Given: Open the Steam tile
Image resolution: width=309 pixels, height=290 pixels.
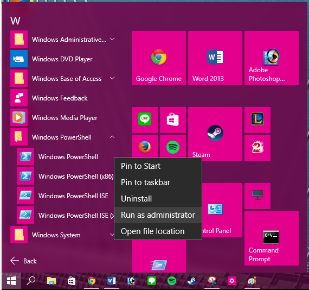Looking at the screenshot, I should (x=215, y=134).
